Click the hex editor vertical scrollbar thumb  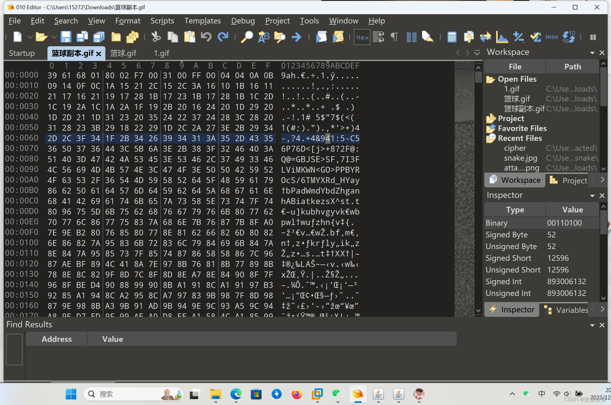(478, 77)
